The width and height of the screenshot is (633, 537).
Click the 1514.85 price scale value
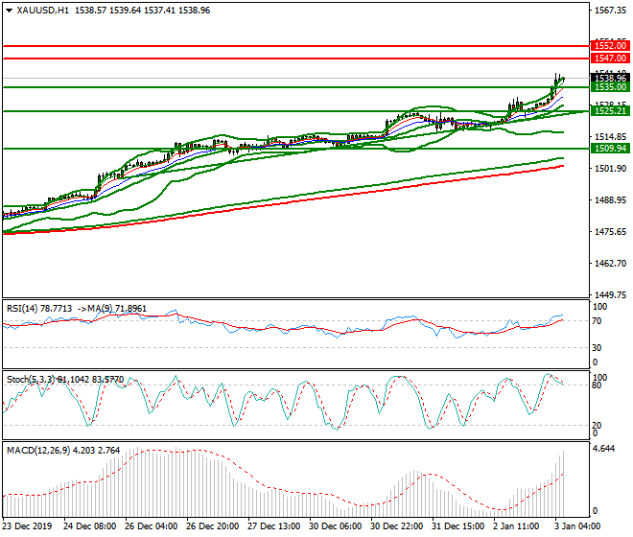[610, 137]
